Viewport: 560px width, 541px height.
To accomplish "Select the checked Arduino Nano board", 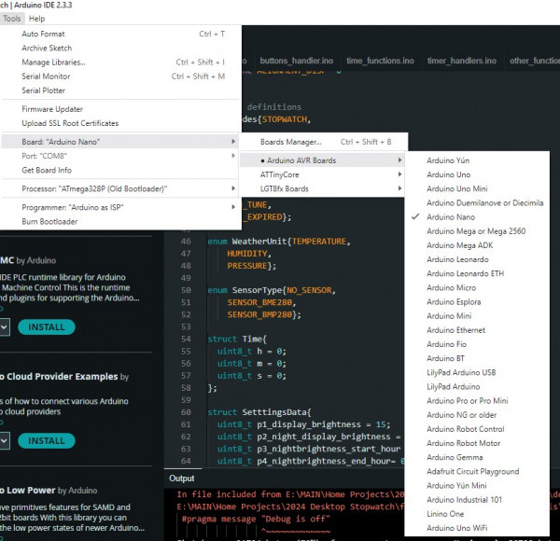I will [477, 217].
